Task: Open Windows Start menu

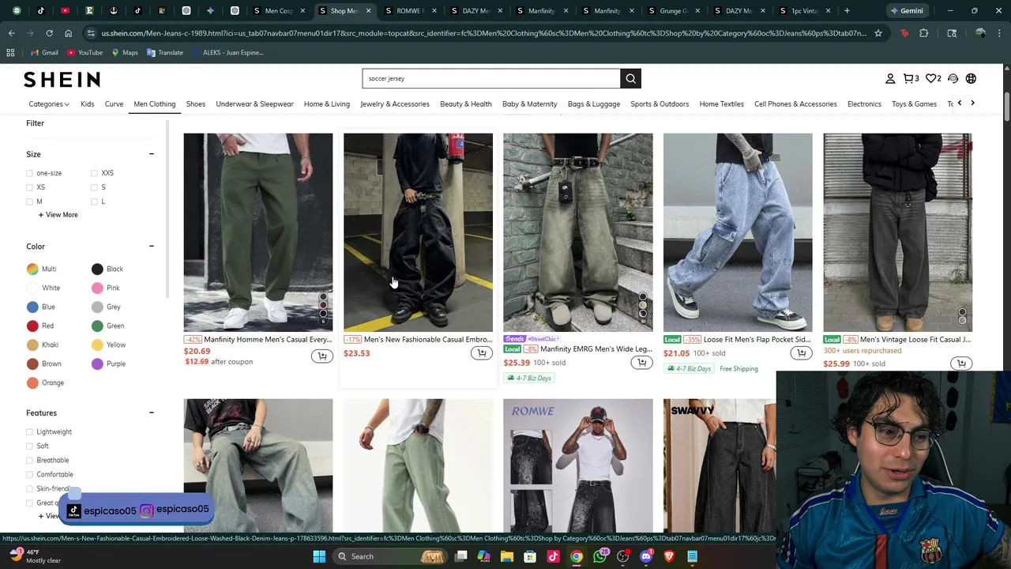Action: tap(319, 556)
